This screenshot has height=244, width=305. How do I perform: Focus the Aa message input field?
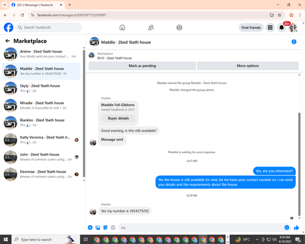click(x=201, y=228)
